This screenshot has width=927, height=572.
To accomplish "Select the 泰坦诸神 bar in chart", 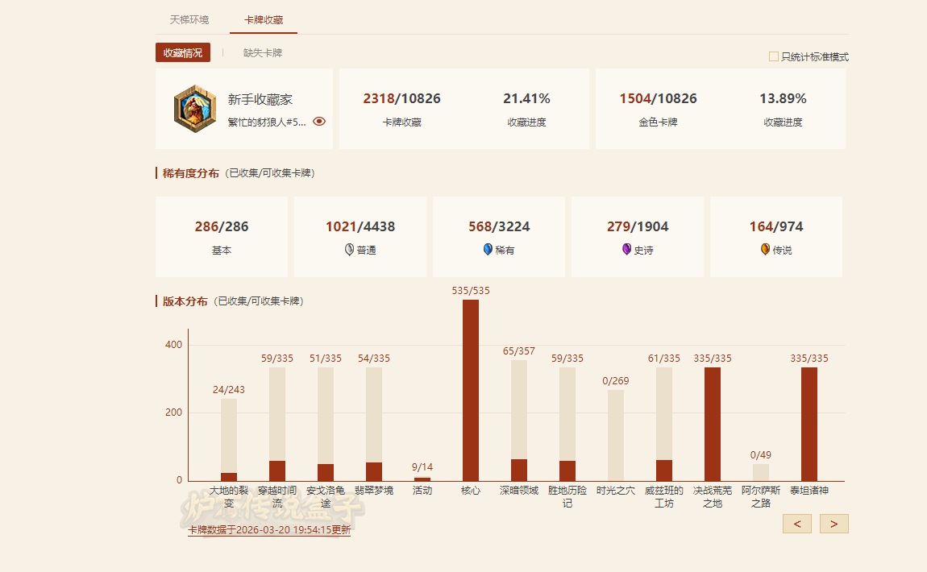I will tap(809, 424).
